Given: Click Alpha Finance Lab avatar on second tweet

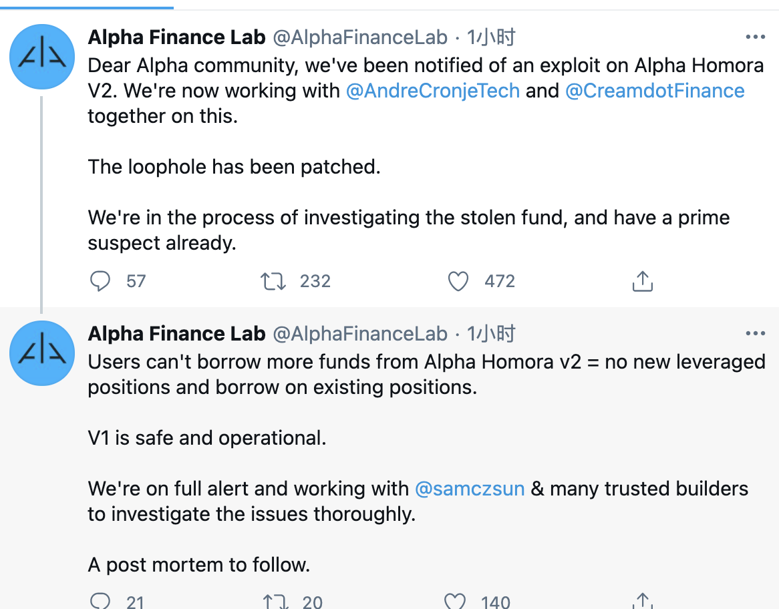Looking at the screenshot, I should (41, 353).
